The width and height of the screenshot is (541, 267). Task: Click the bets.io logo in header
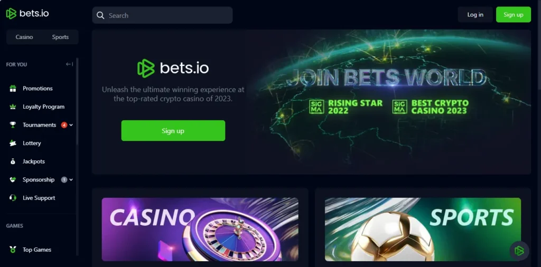coord(27,13)
